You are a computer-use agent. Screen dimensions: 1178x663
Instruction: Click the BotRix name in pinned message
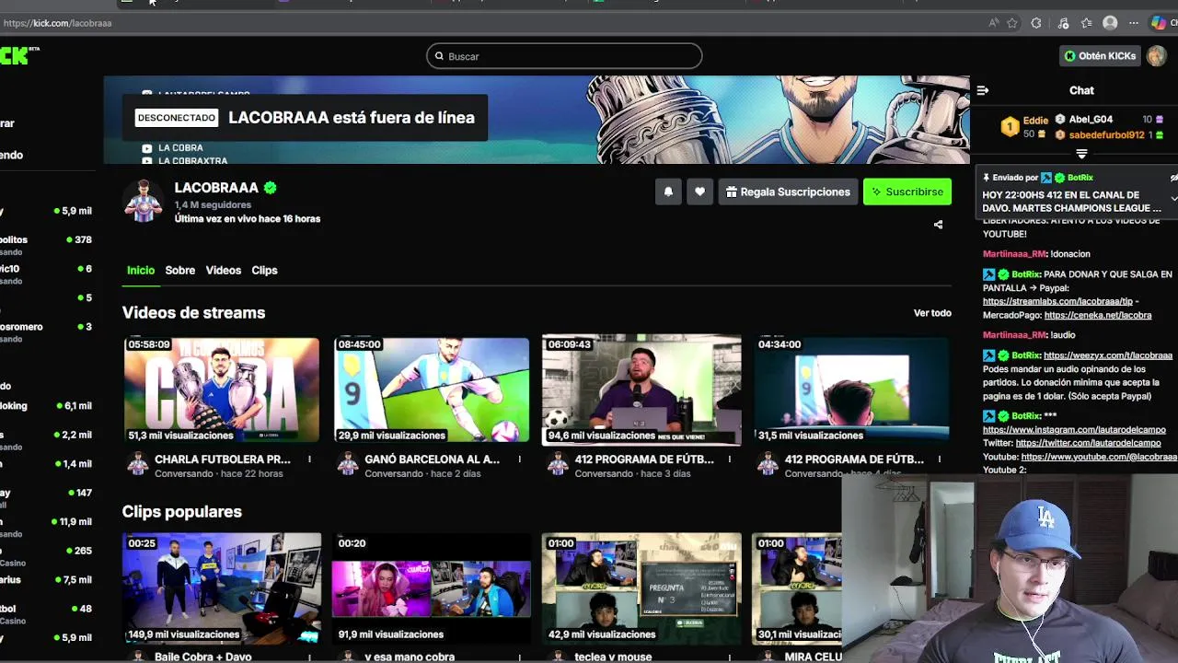(1080, 178)
